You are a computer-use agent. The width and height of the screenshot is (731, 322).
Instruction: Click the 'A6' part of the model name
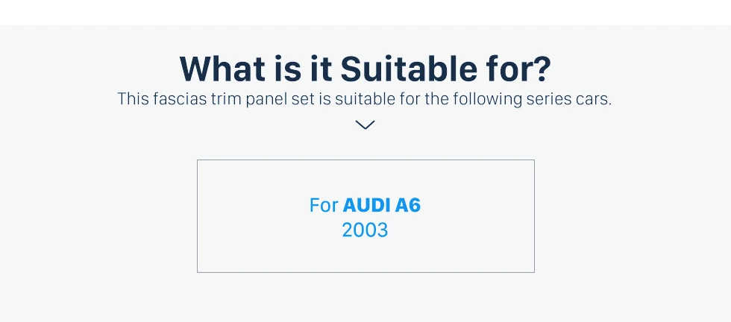[408, 206]
